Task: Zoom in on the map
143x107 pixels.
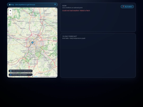Action: click(10, 11)
